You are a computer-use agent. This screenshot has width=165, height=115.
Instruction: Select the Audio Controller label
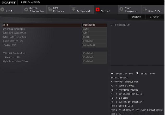pos(13,41)
